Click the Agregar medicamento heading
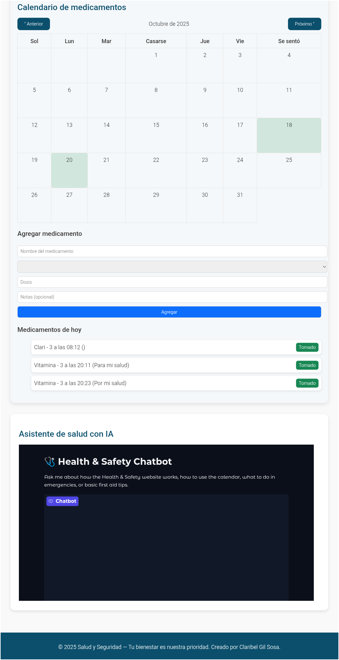Viewport: 339px width, 660px height. [50, 234]
